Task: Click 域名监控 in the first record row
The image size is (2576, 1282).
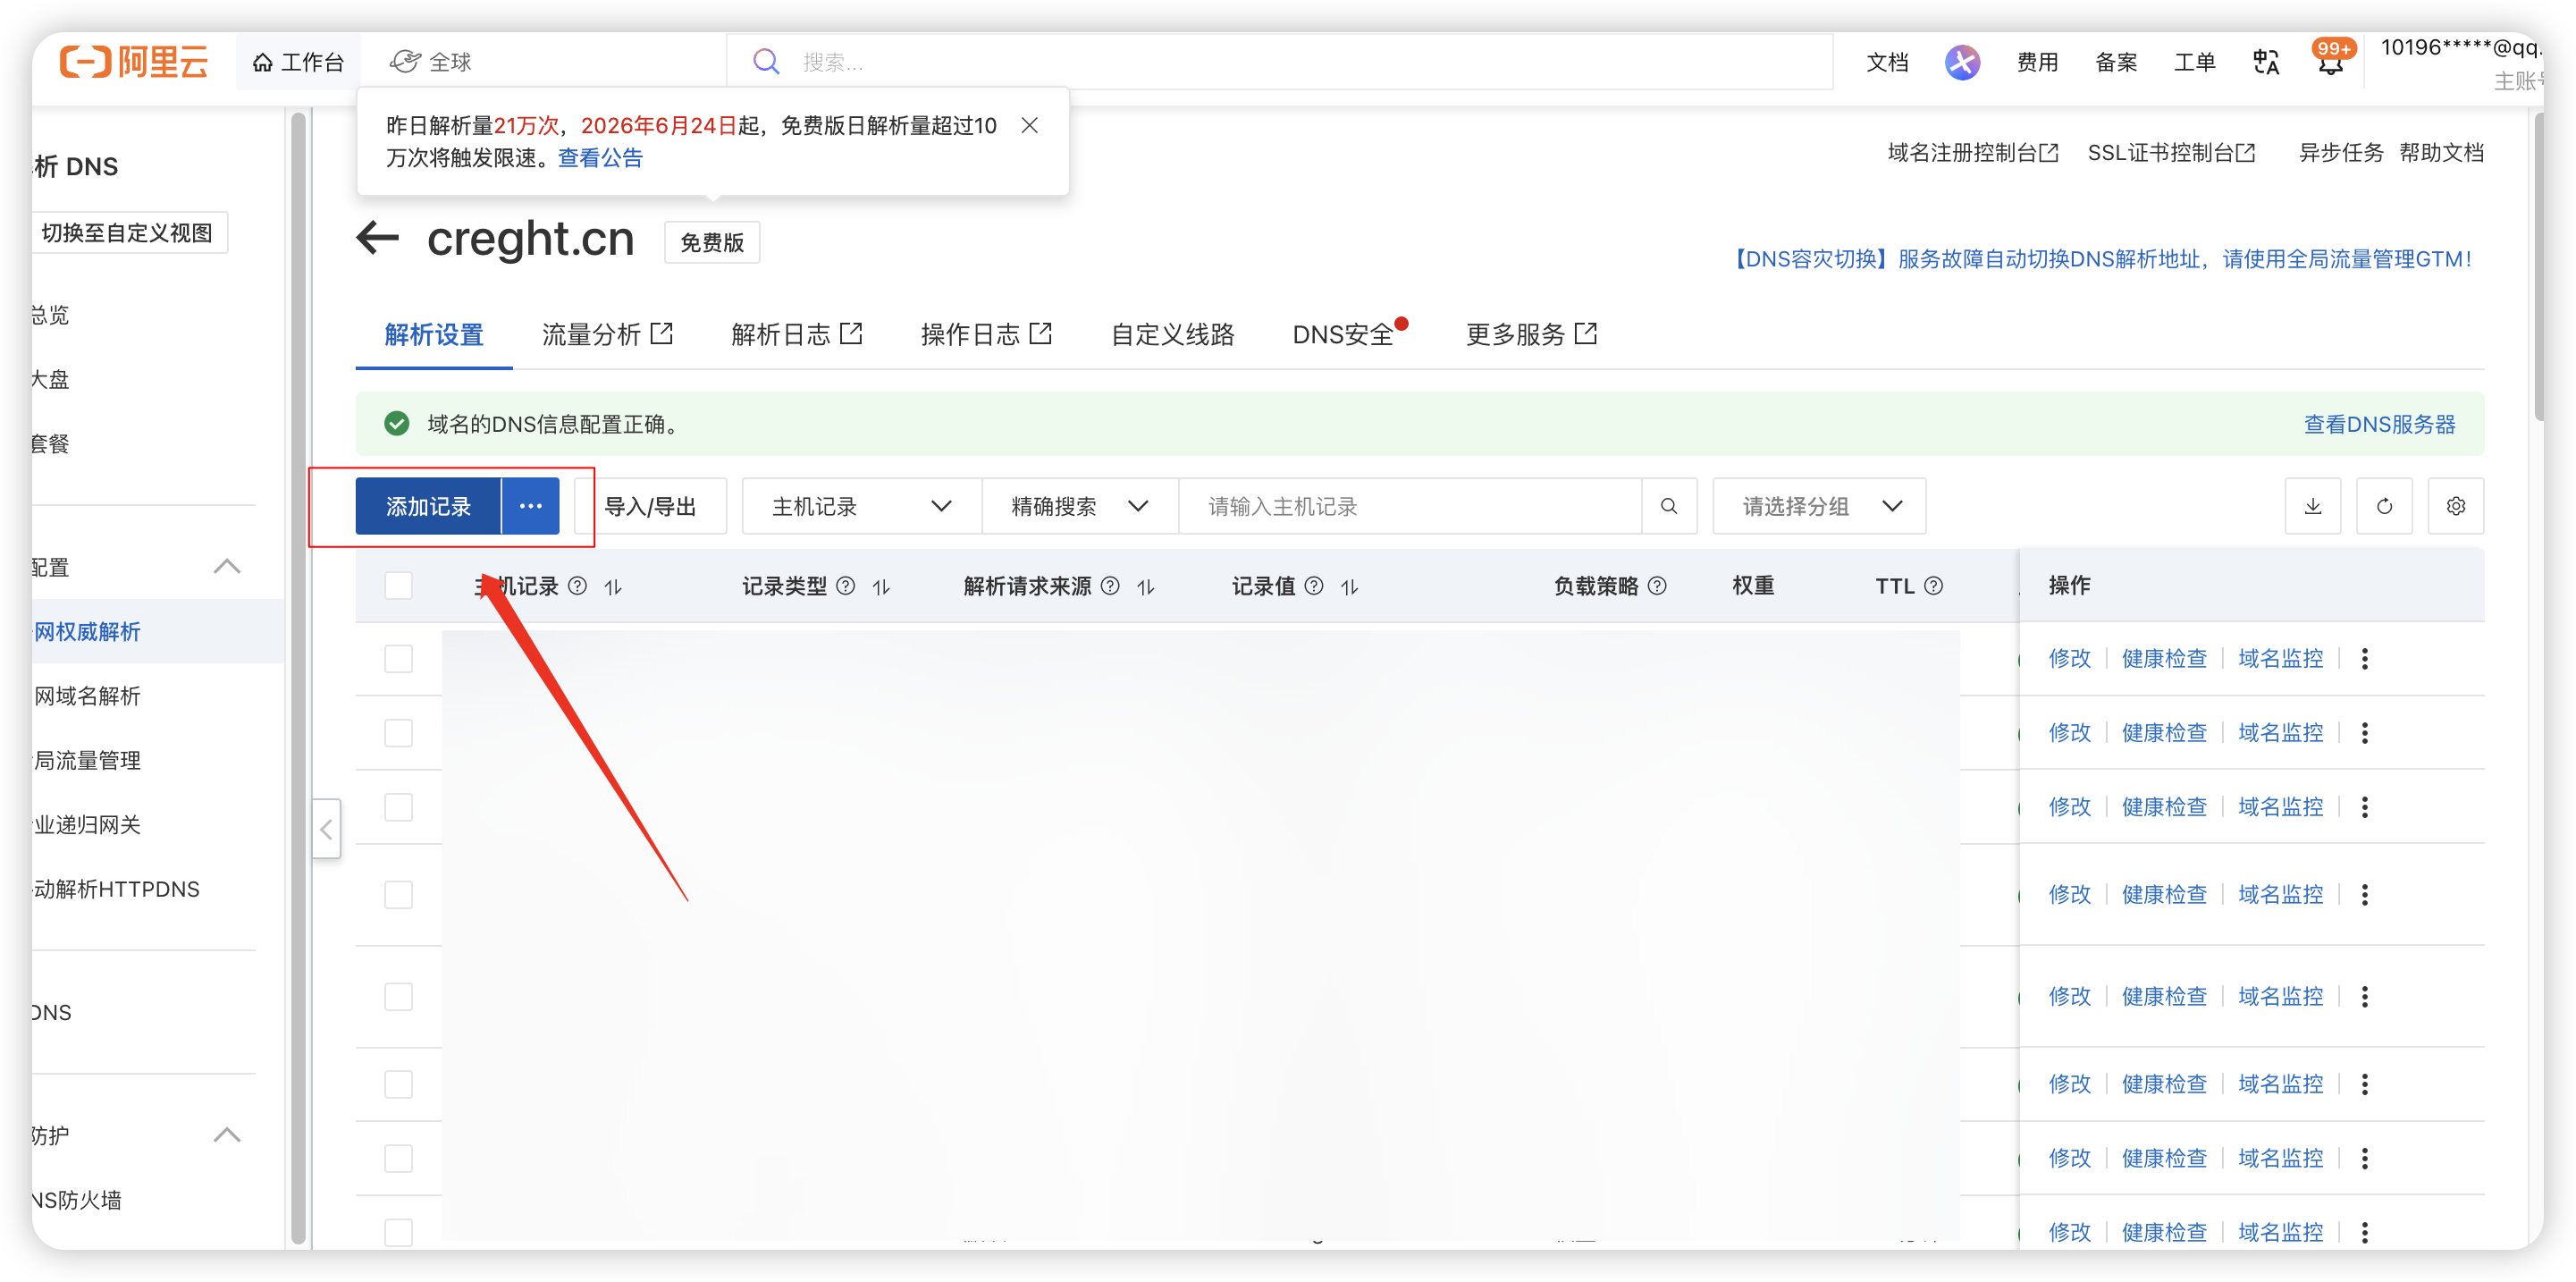Action: pos(2280,658)
